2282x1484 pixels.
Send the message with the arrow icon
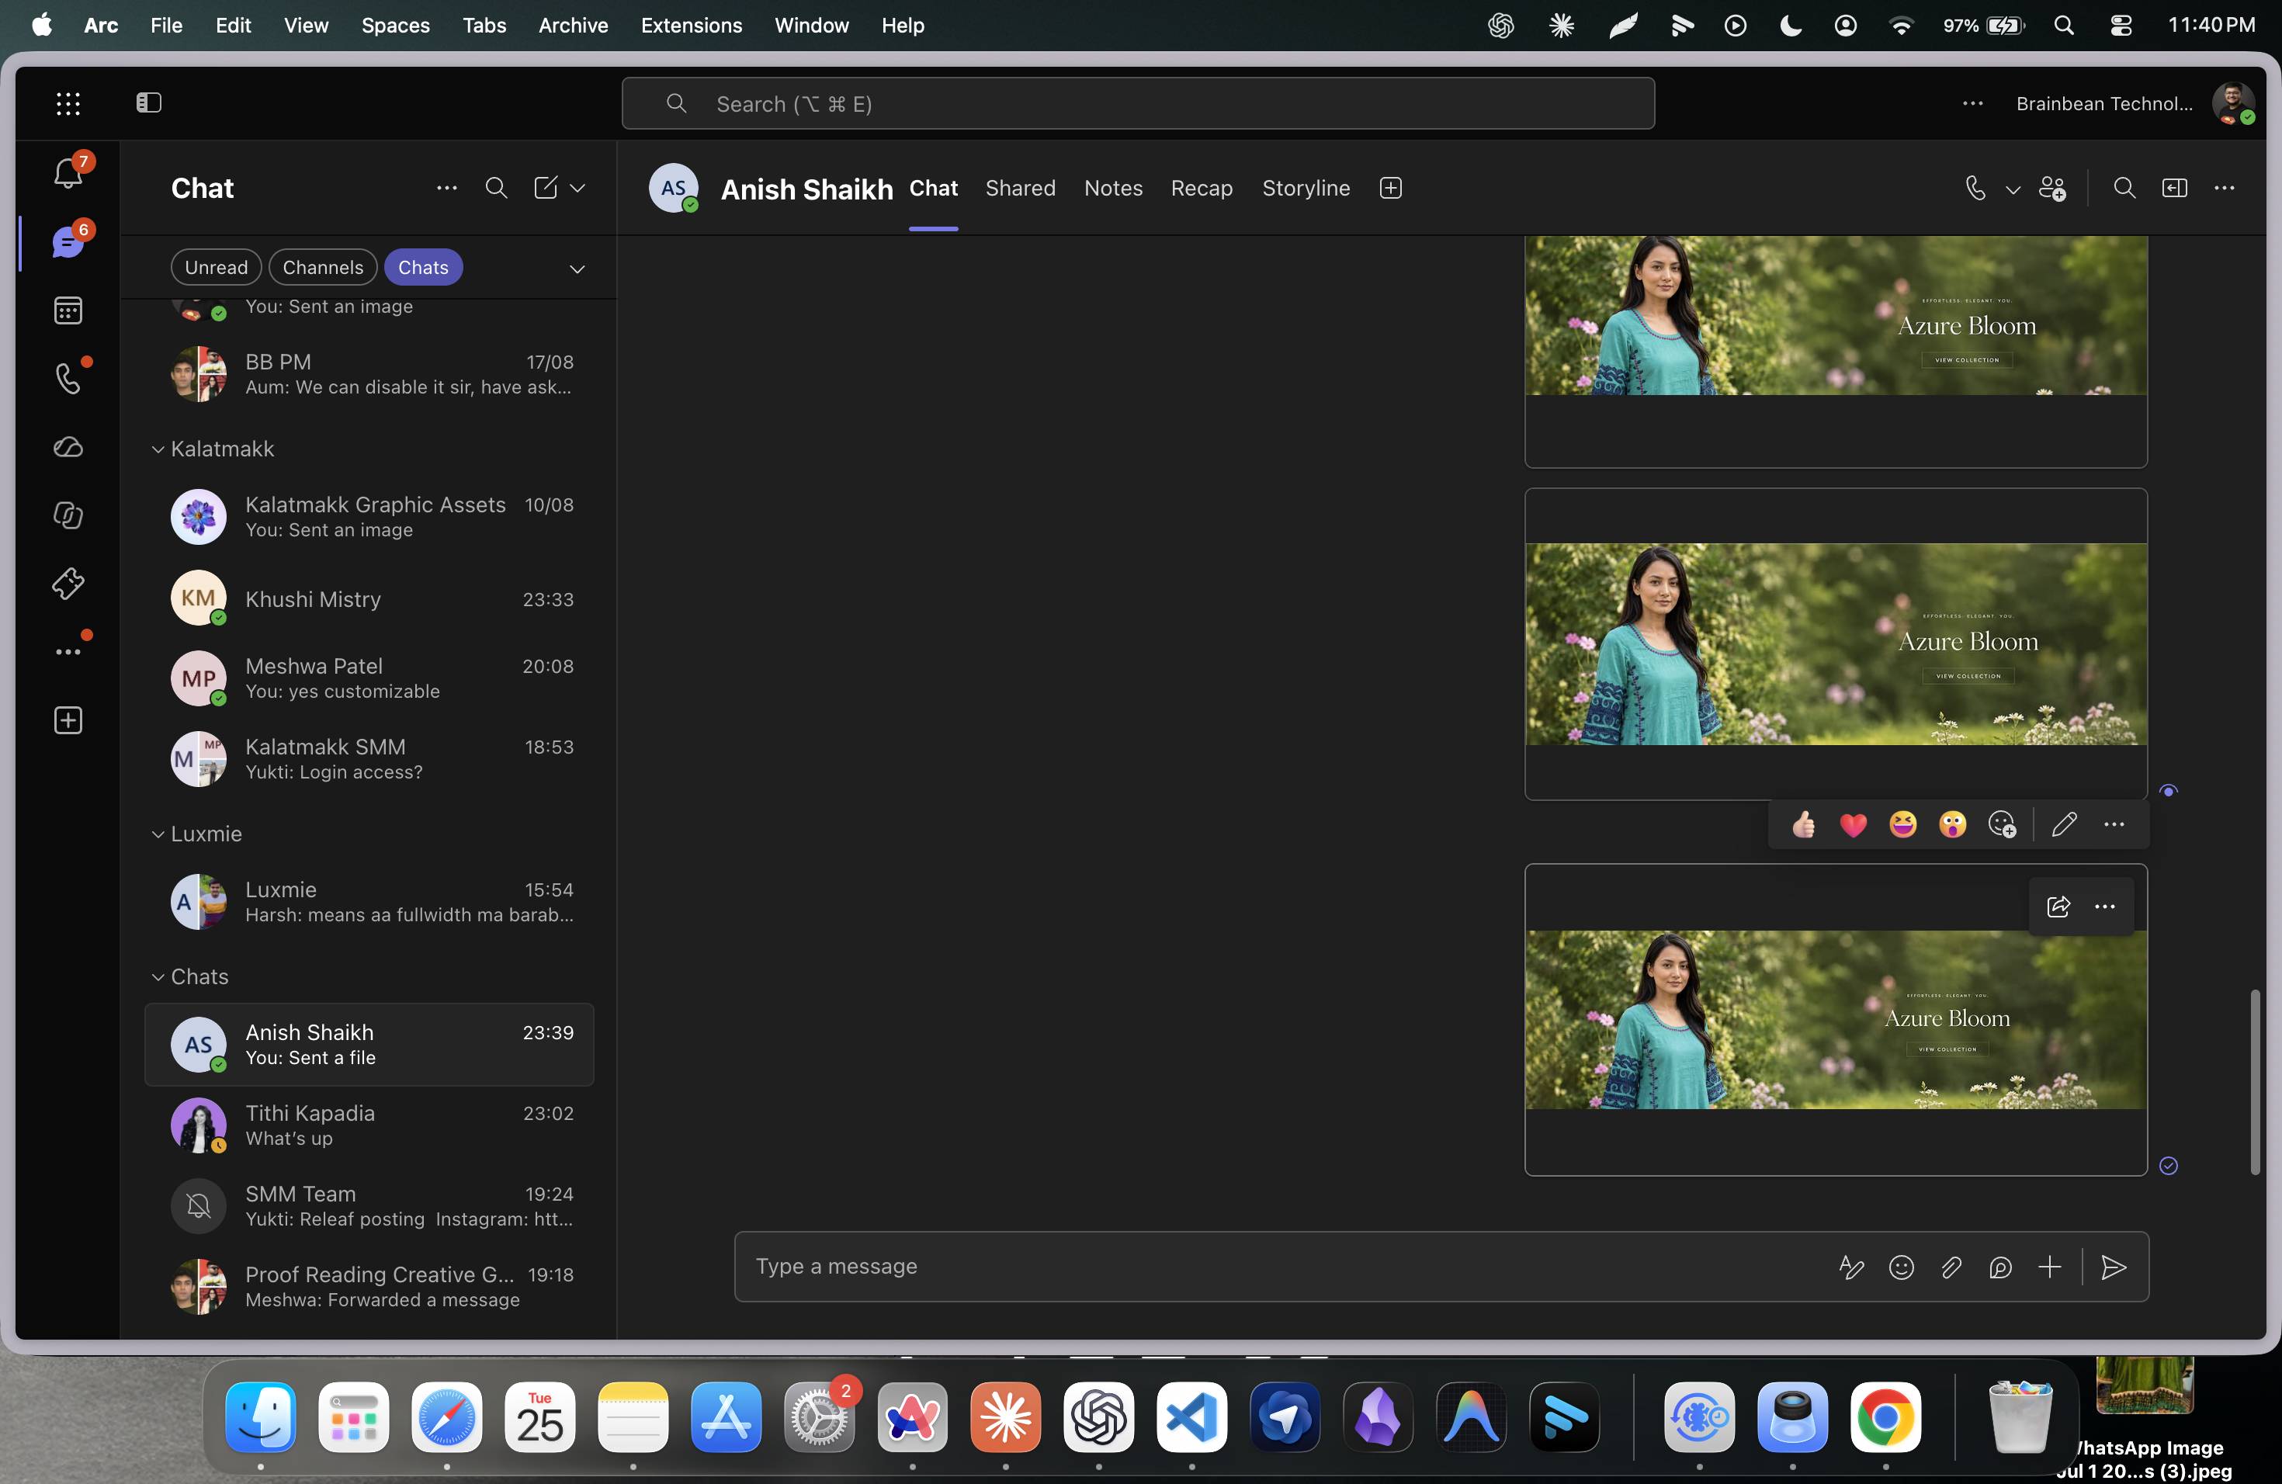coord(2114,1267)
